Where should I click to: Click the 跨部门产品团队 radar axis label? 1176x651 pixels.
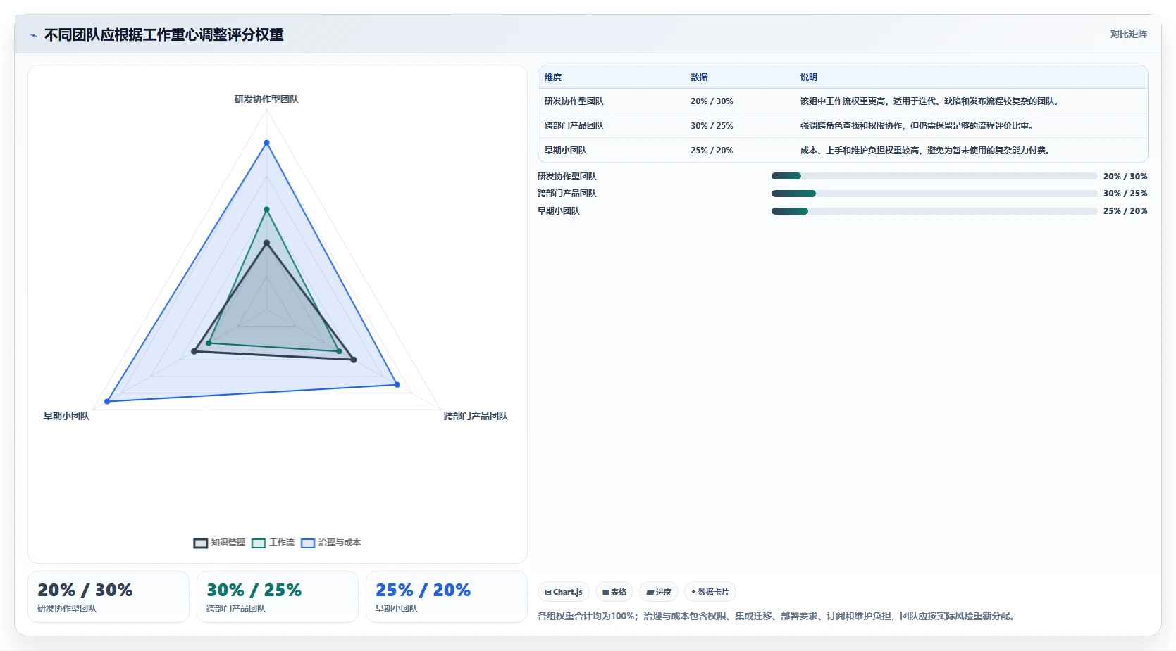pos(476,416)
